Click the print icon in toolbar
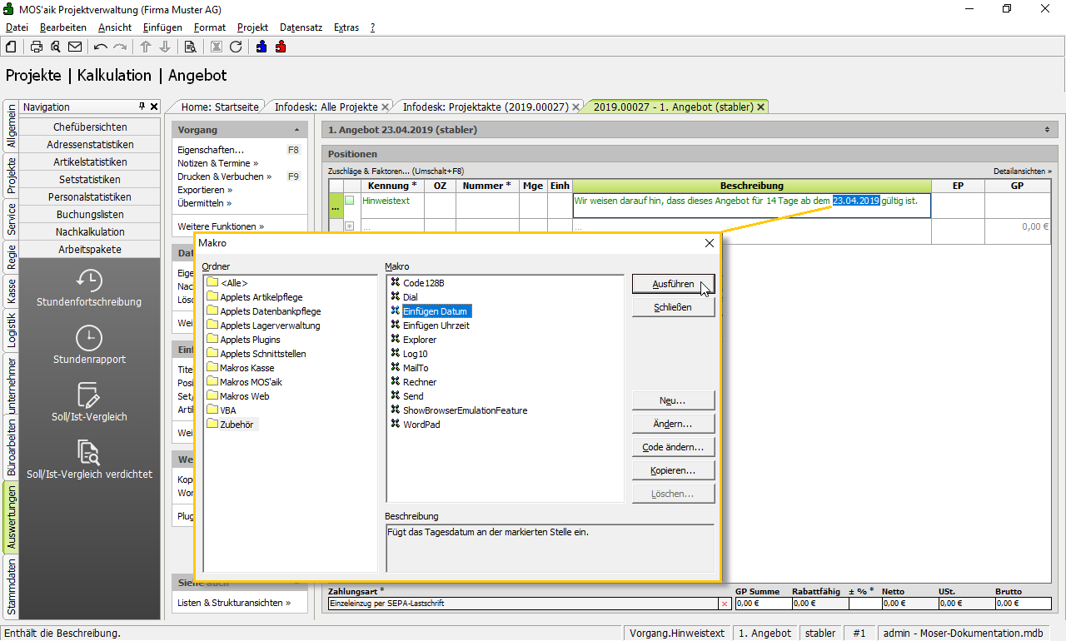 37,47
